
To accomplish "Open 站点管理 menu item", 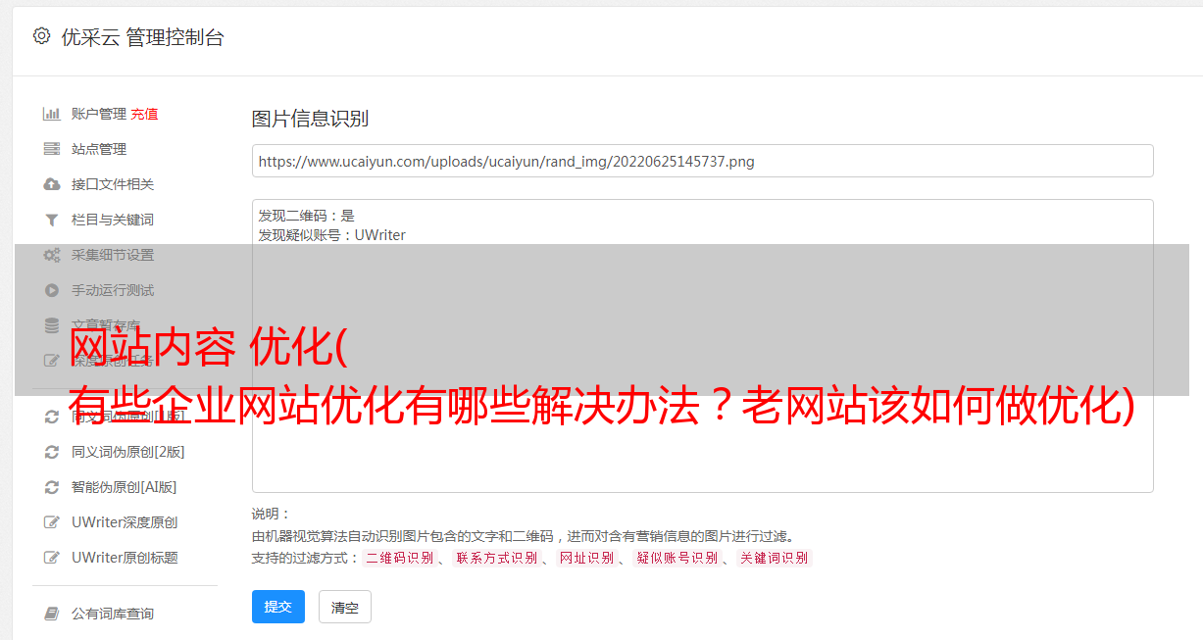I will 99,149.
